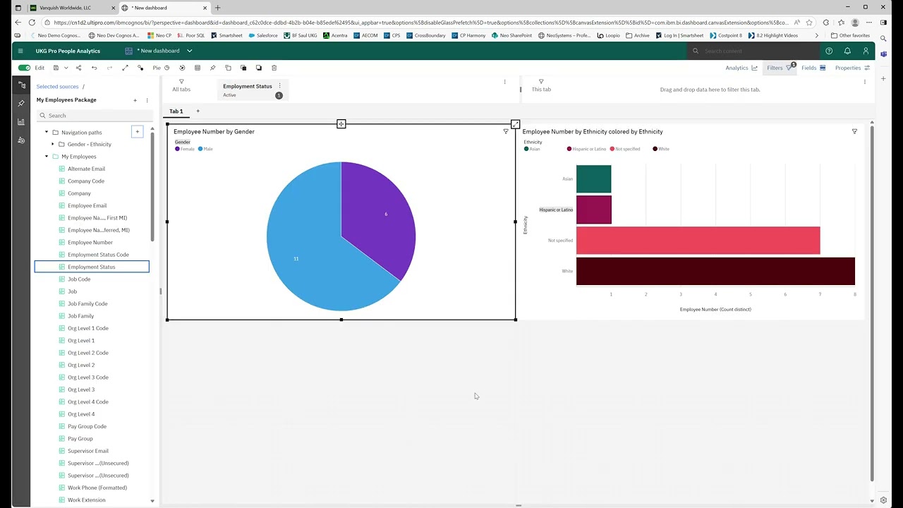Select Tab 1
This screenshot has height=508, width=903.
[176, 111]
